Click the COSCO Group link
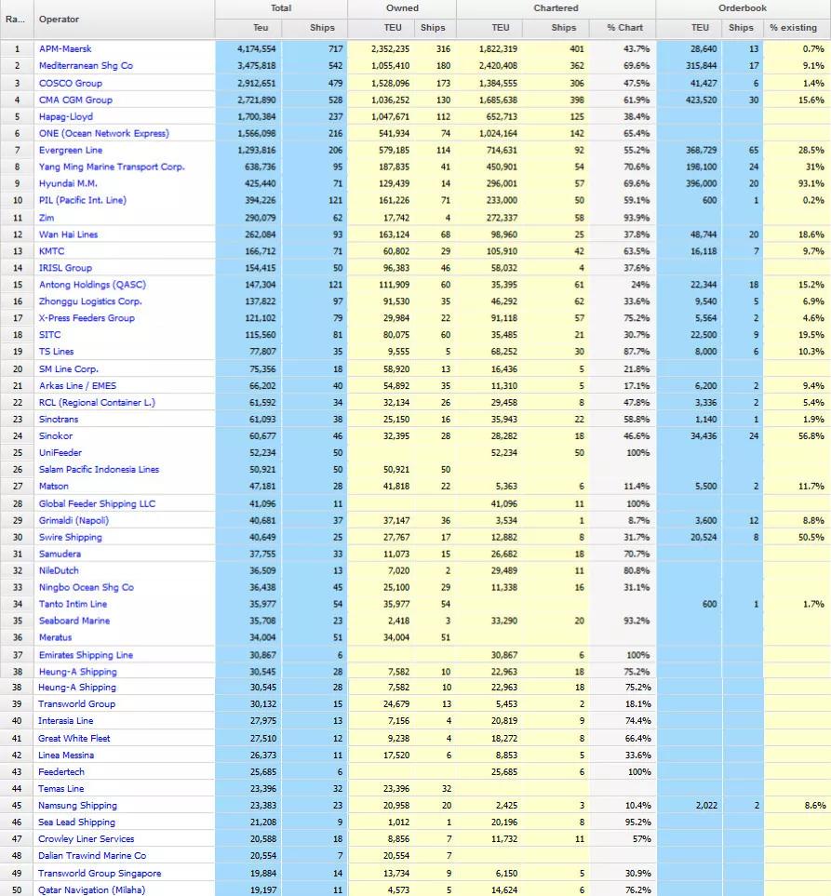The height and width of the screenshot is (896, 831). [71, 83]
